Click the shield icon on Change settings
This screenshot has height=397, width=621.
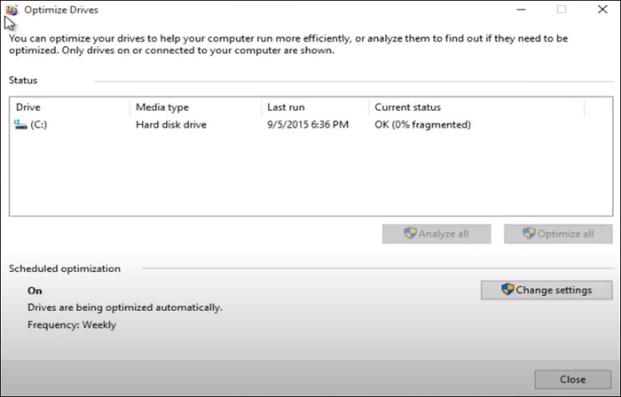[x=507, y=290]
